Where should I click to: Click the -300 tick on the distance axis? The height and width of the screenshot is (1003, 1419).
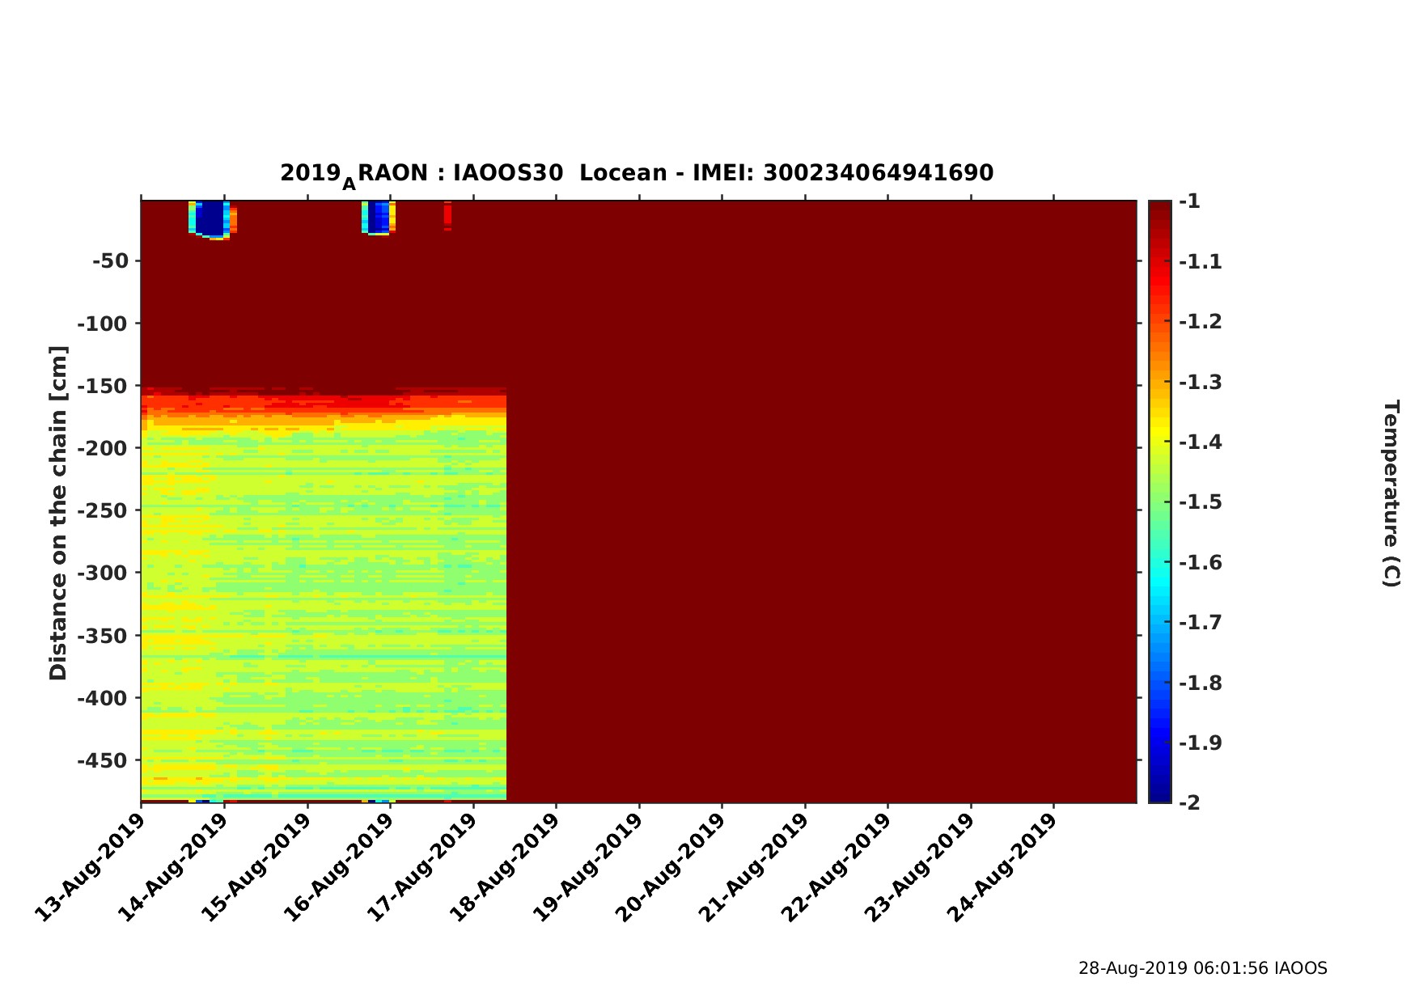coord(104,573)
